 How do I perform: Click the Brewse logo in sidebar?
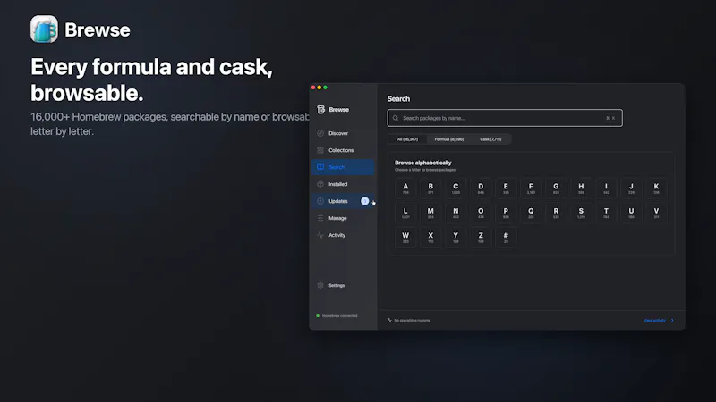[x=321, y=109]
